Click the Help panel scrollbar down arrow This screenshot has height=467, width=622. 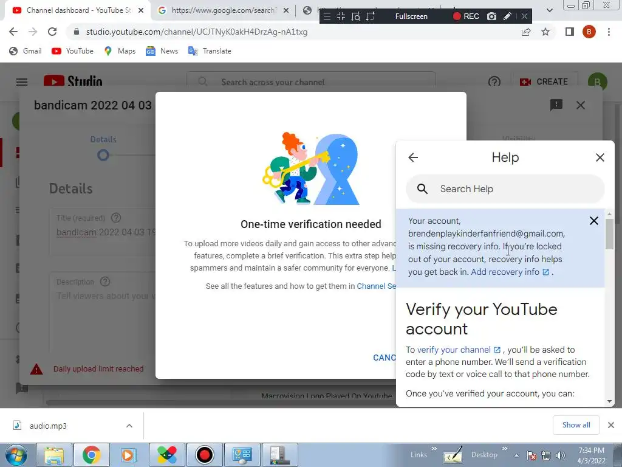pyautogui.click(x=610, y=401)
